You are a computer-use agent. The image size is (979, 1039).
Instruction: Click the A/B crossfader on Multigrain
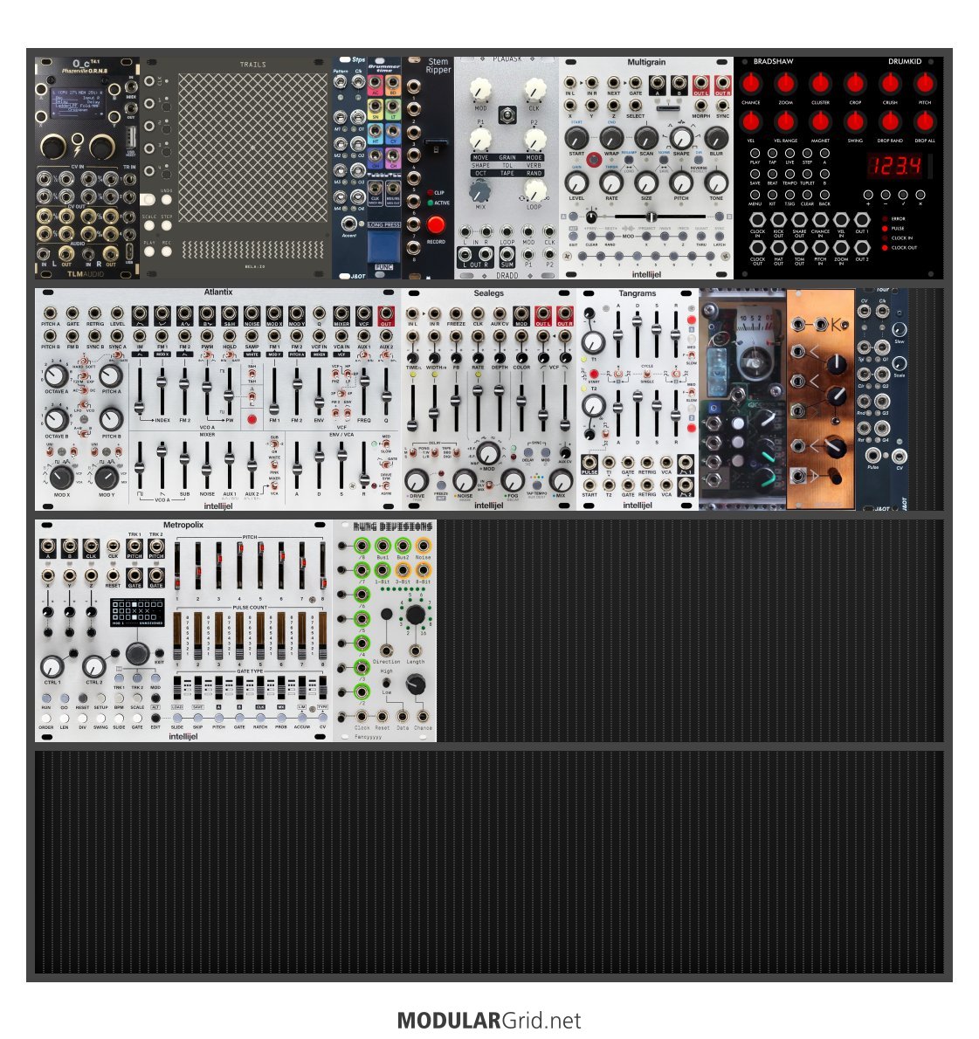(651, 217)
